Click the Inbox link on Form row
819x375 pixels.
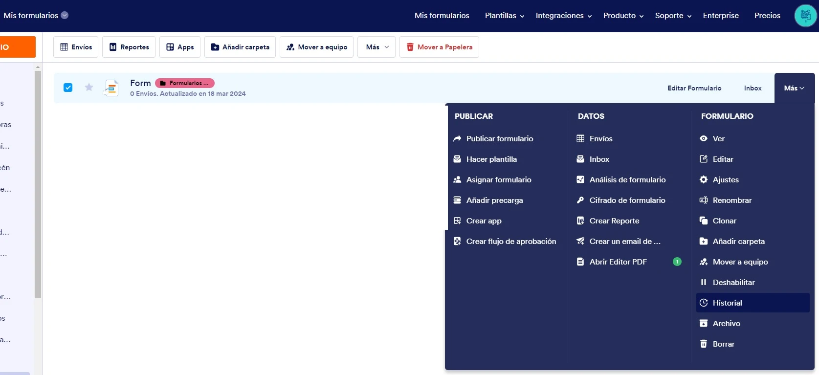point(753,88)
